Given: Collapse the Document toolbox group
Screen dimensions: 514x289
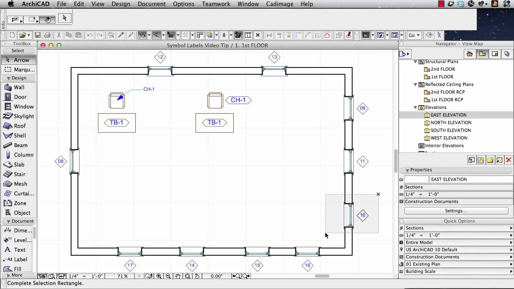Looking at the screenshot, I should (x=8, y=222).
